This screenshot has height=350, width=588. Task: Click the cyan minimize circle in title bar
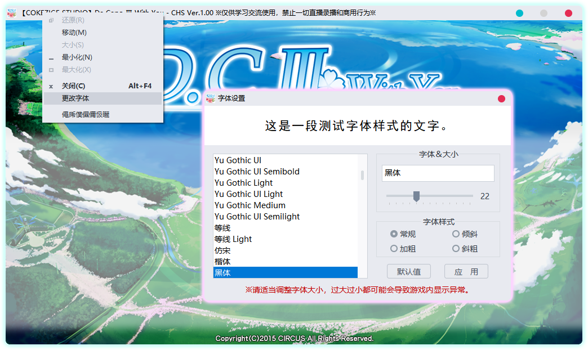click(519, 13)
